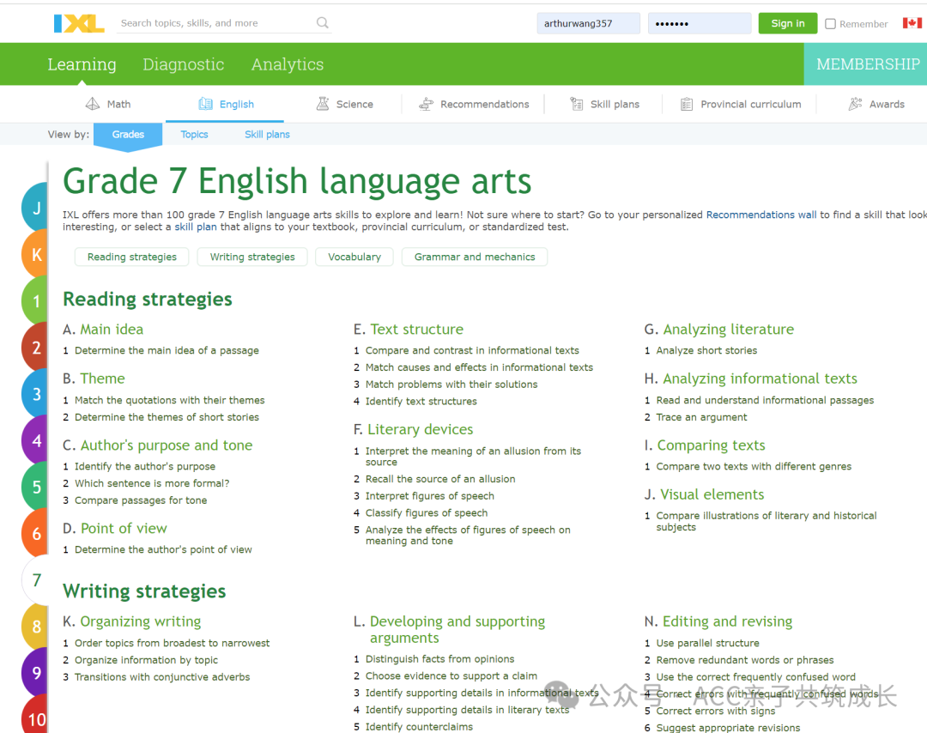This screenshot has height=733, width=927.
Task: Open the skill plan link in intro text
Action: [x=196, y=227]
